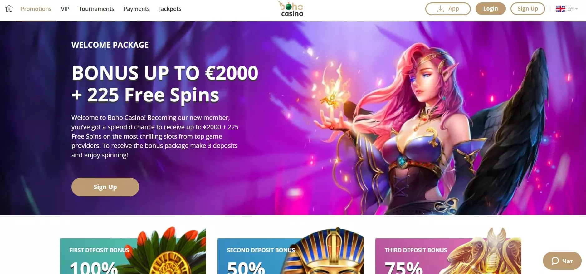Click the Login button
The height and width of the screenshot is (274, 586).
(x=491, y=9)
